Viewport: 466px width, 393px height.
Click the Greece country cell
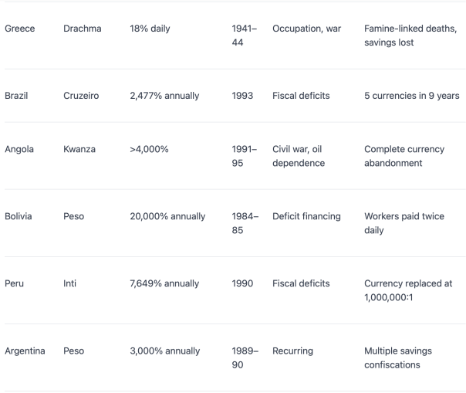point(19,29)
